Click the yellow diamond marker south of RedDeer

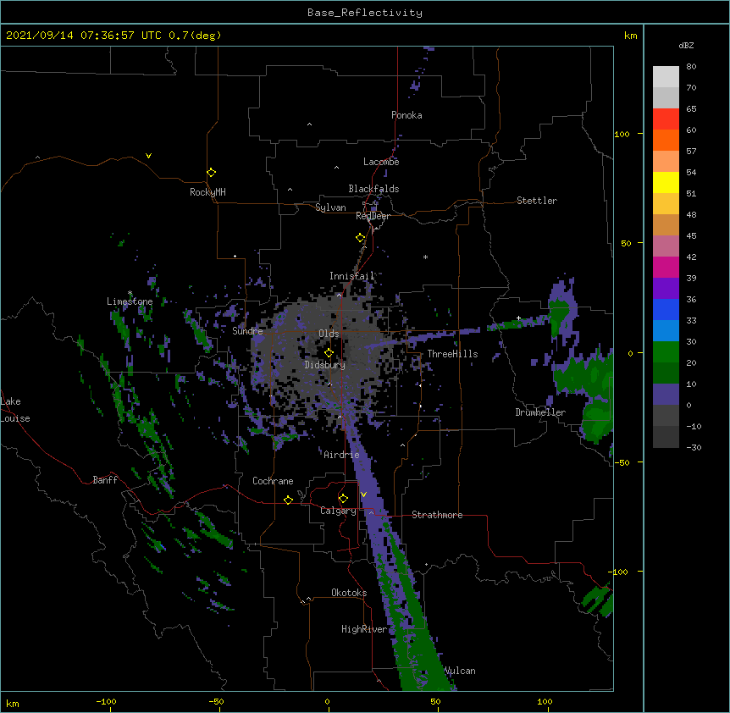click(x=361, y=238)
